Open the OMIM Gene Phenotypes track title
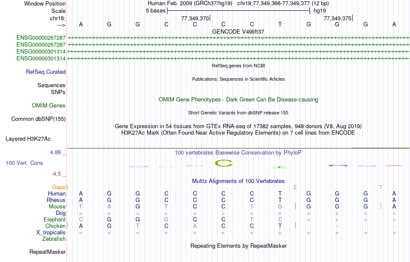Screen dimensions: 410x262 pyautogui.click(x=238, y=100)
